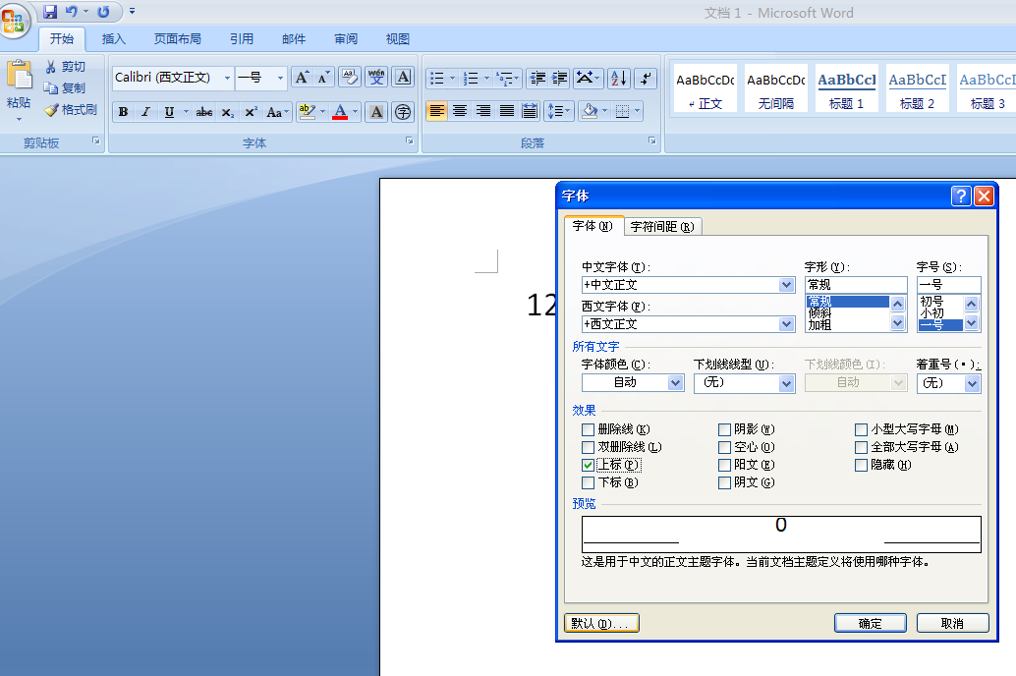Shrink font size with small A icon
Image resolution: width=1016 pixels, height=676 pixels.
[x=322, y=78]
